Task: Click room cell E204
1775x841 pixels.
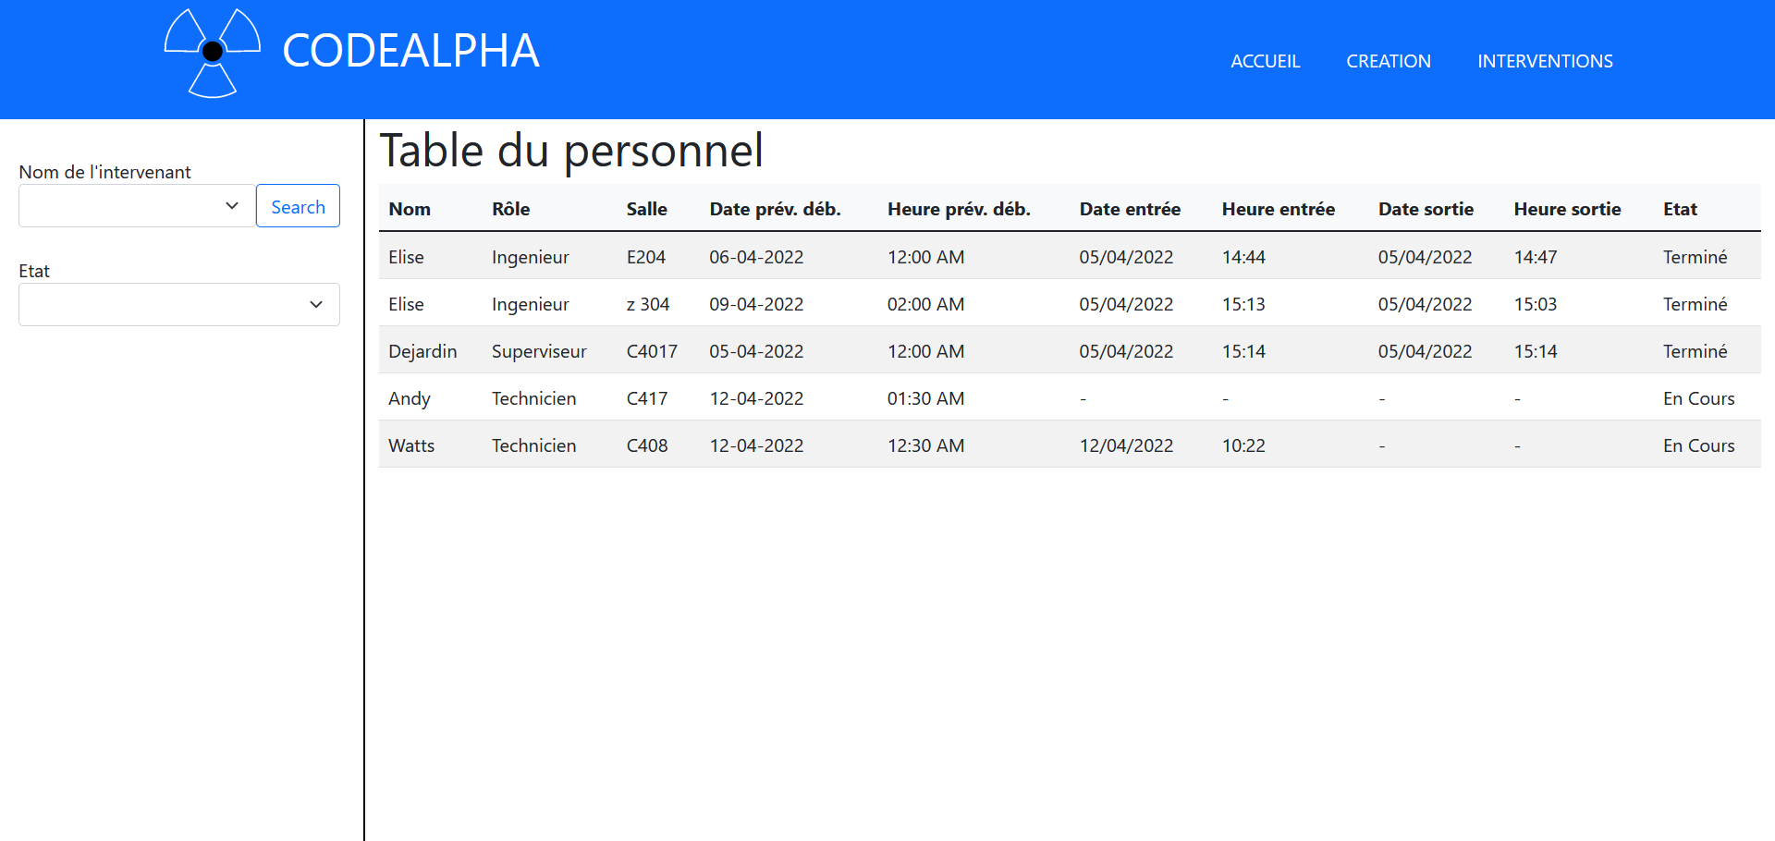Action: (x=645, y=257)
